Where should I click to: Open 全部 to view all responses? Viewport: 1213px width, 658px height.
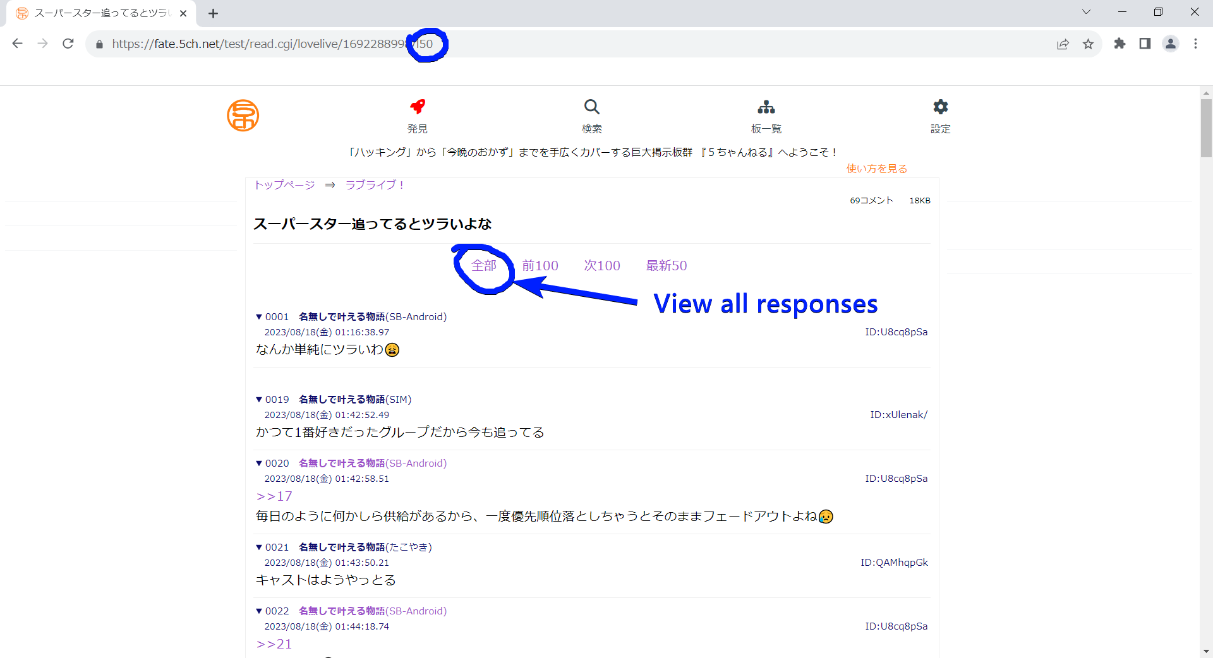[x=483, y=265]
